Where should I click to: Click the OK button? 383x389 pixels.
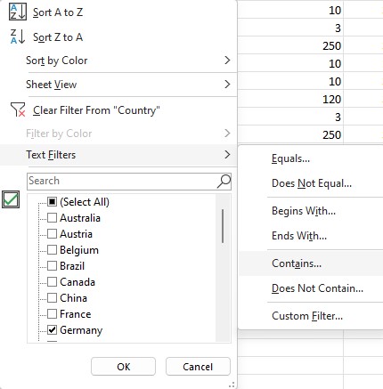pyautogui.click(x=123, y=367)
